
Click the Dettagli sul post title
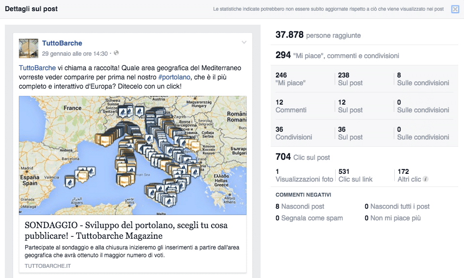[x=31, y=9]
